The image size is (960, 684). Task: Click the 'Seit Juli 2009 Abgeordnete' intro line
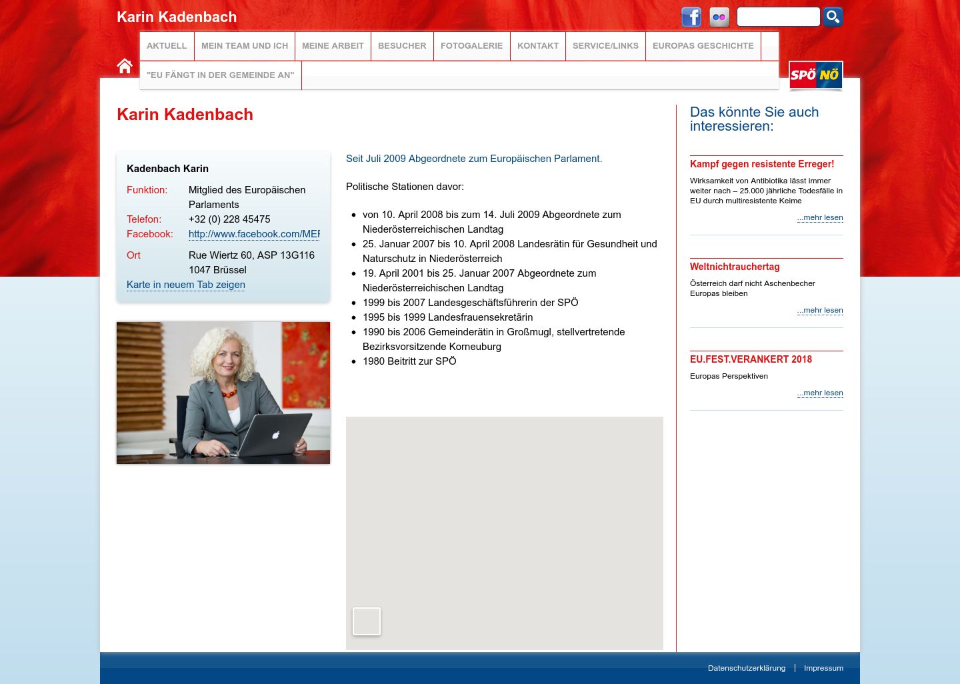(x=474, y=159)
